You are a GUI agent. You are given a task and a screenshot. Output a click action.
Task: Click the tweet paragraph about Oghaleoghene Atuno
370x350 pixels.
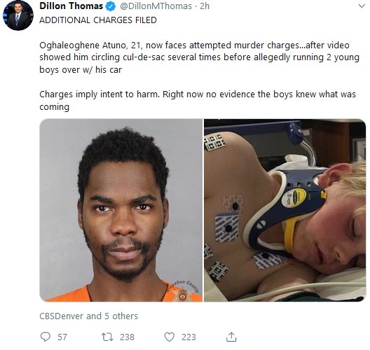pyautogui.click(x=199, y=57)
